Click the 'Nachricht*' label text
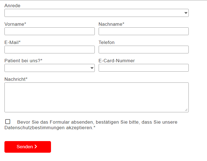 [16, 79]
